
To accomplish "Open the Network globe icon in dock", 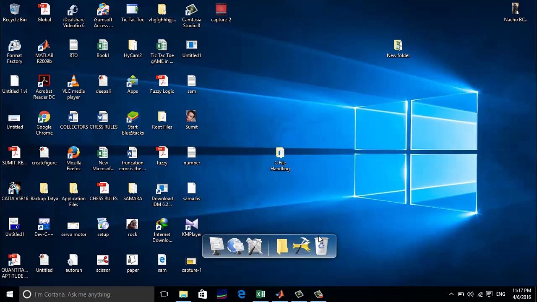I will click(235, 246).
